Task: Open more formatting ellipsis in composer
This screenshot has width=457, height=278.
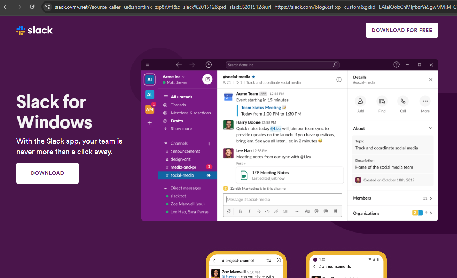Action: (298, 211)
